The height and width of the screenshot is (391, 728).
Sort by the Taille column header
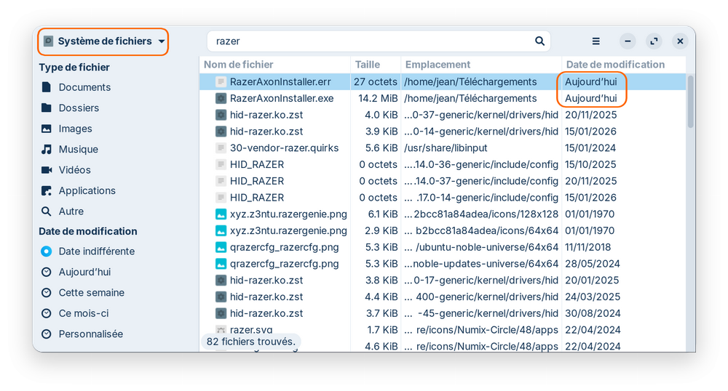(368, 65)
